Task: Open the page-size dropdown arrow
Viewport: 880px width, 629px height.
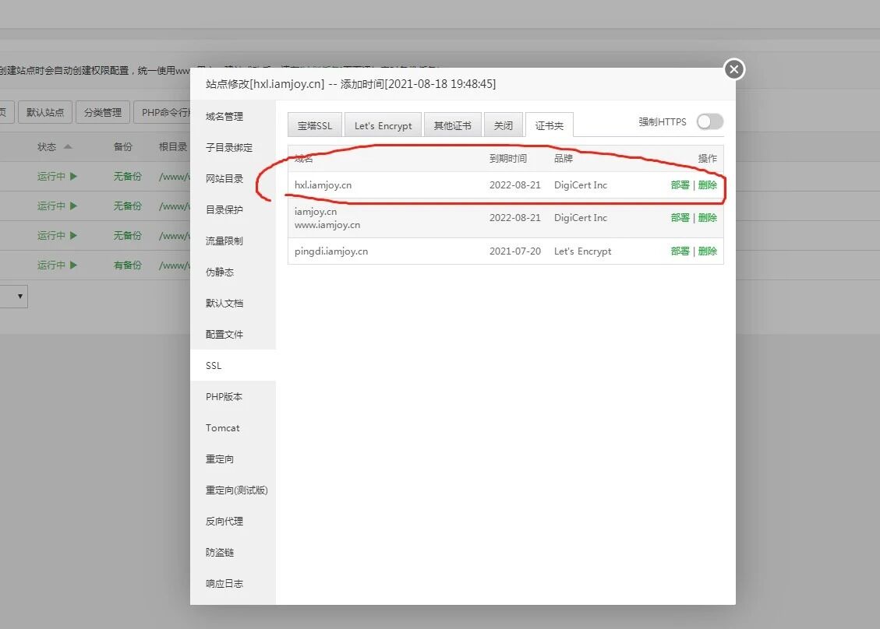Action: pos(20,296)
